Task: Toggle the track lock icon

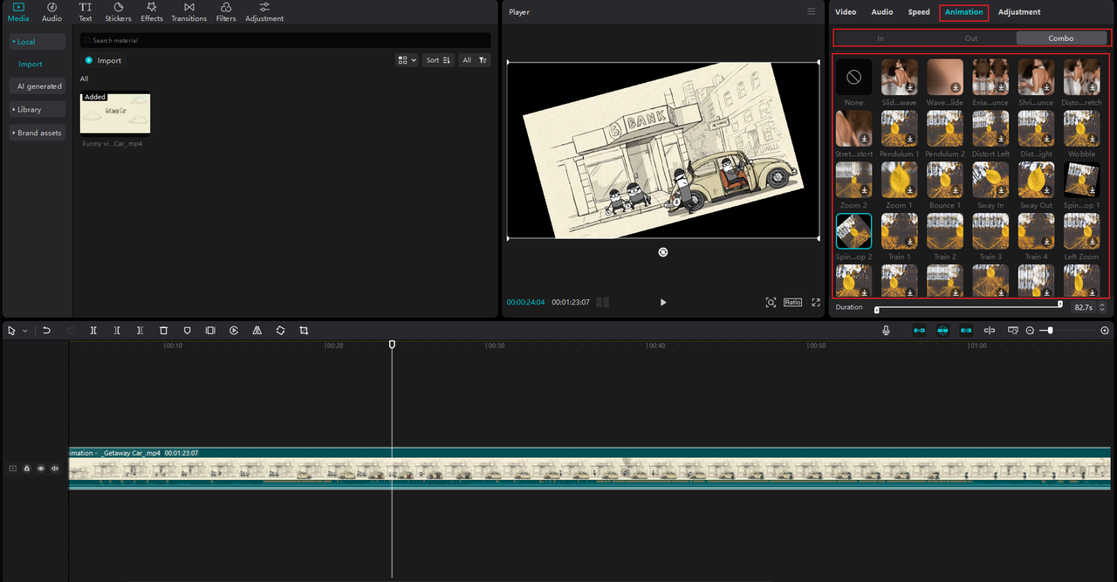Action: tap(27, 469)
